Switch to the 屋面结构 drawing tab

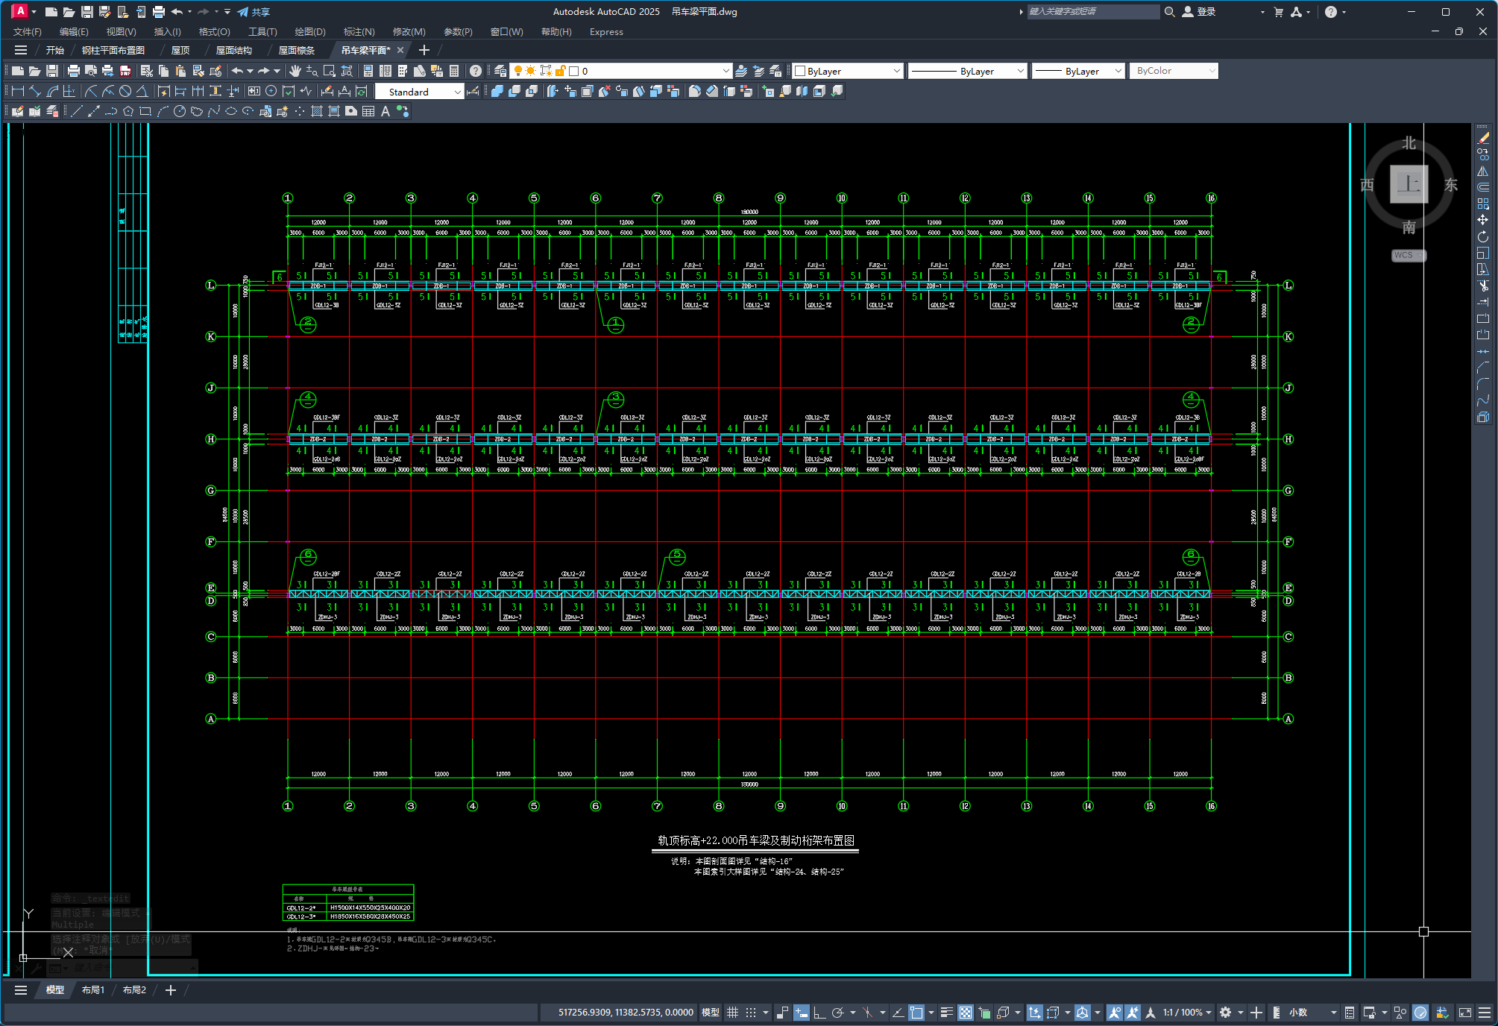tap(233, 50)
